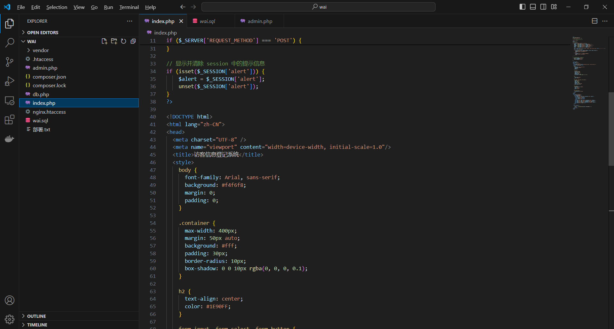Expand the TIMELINE section

click(79, 325)
